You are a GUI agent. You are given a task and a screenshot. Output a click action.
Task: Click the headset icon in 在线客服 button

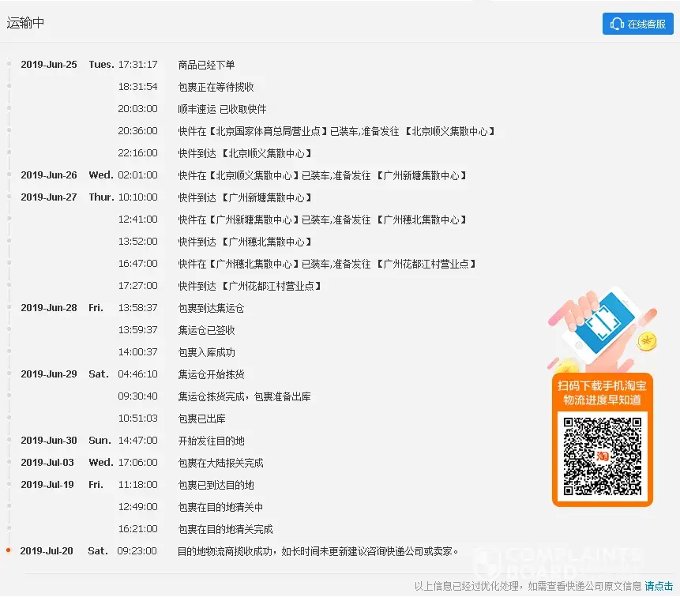[618, 24]
